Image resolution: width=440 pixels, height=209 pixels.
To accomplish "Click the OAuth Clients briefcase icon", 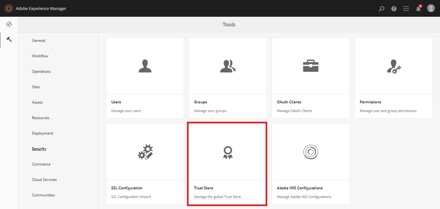I will (311, 66).
